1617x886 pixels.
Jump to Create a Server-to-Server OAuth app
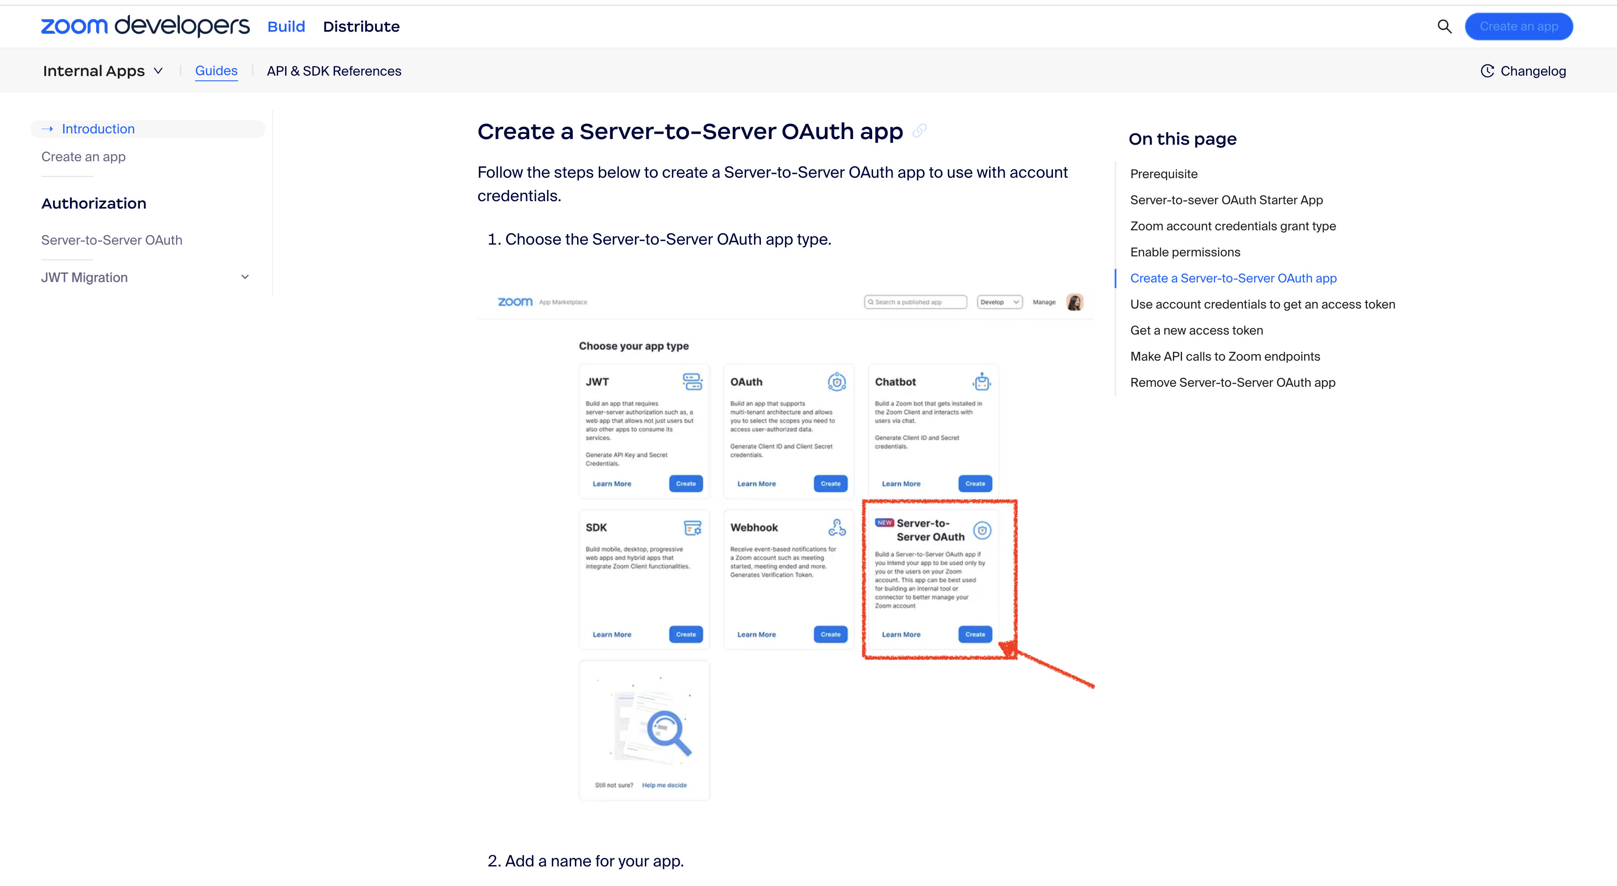tap(1233, 278)
